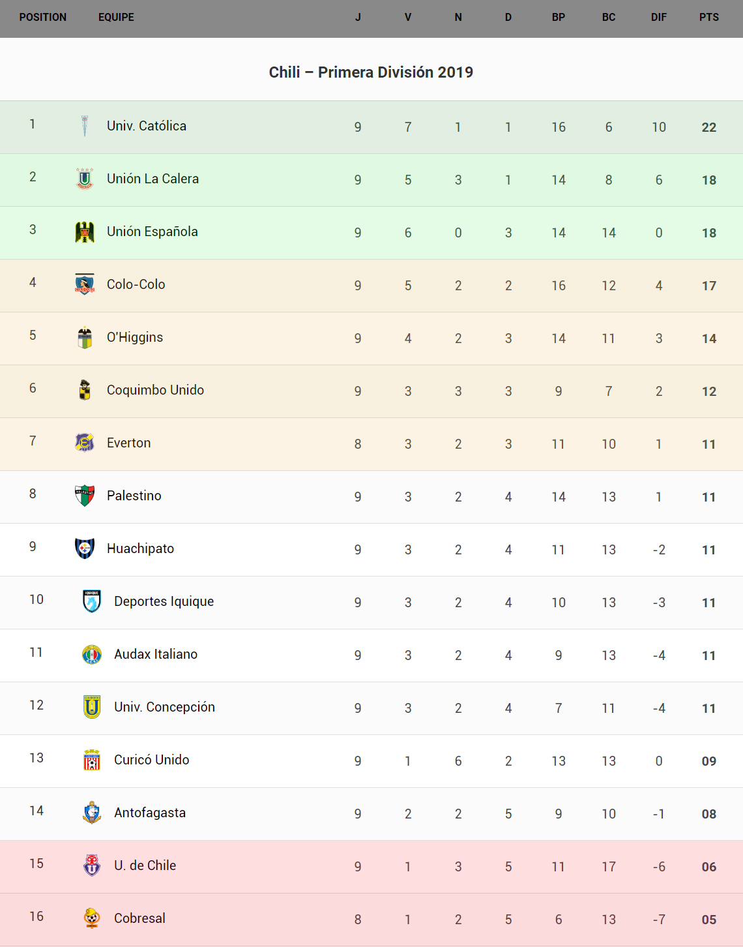743x947 pixels.
Task: Click the Palestino shield logo
Action: click(85, 496)
